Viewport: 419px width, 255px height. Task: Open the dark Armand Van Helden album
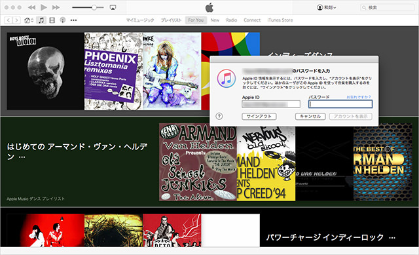pos(325,163)
